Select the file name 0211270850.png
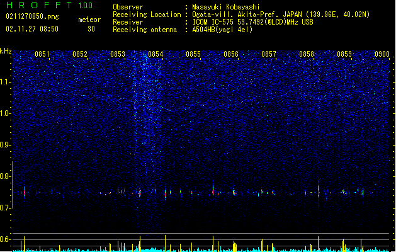Screen dimensions: 396x252 click(32, 16)
